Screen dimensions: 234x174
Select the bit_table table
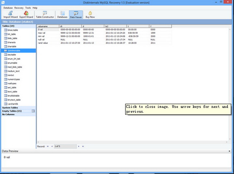pyautogui.click(x=11, y=34)
